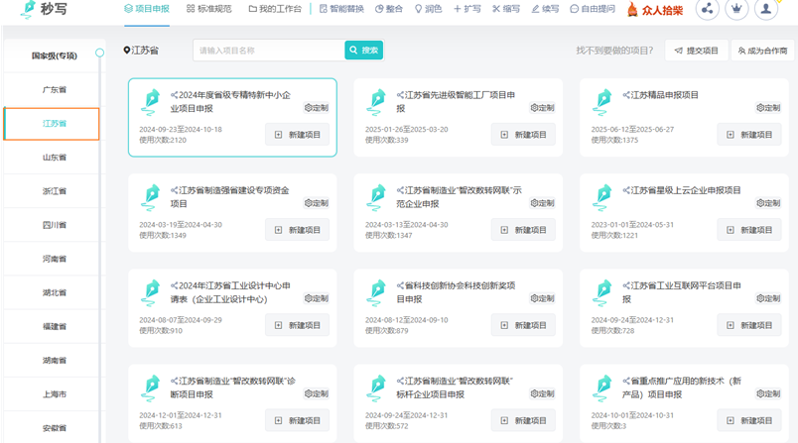The width and height of the screenshot is (798, 443).
Task: Select the 整合 tool
Action: click(389, 9)
